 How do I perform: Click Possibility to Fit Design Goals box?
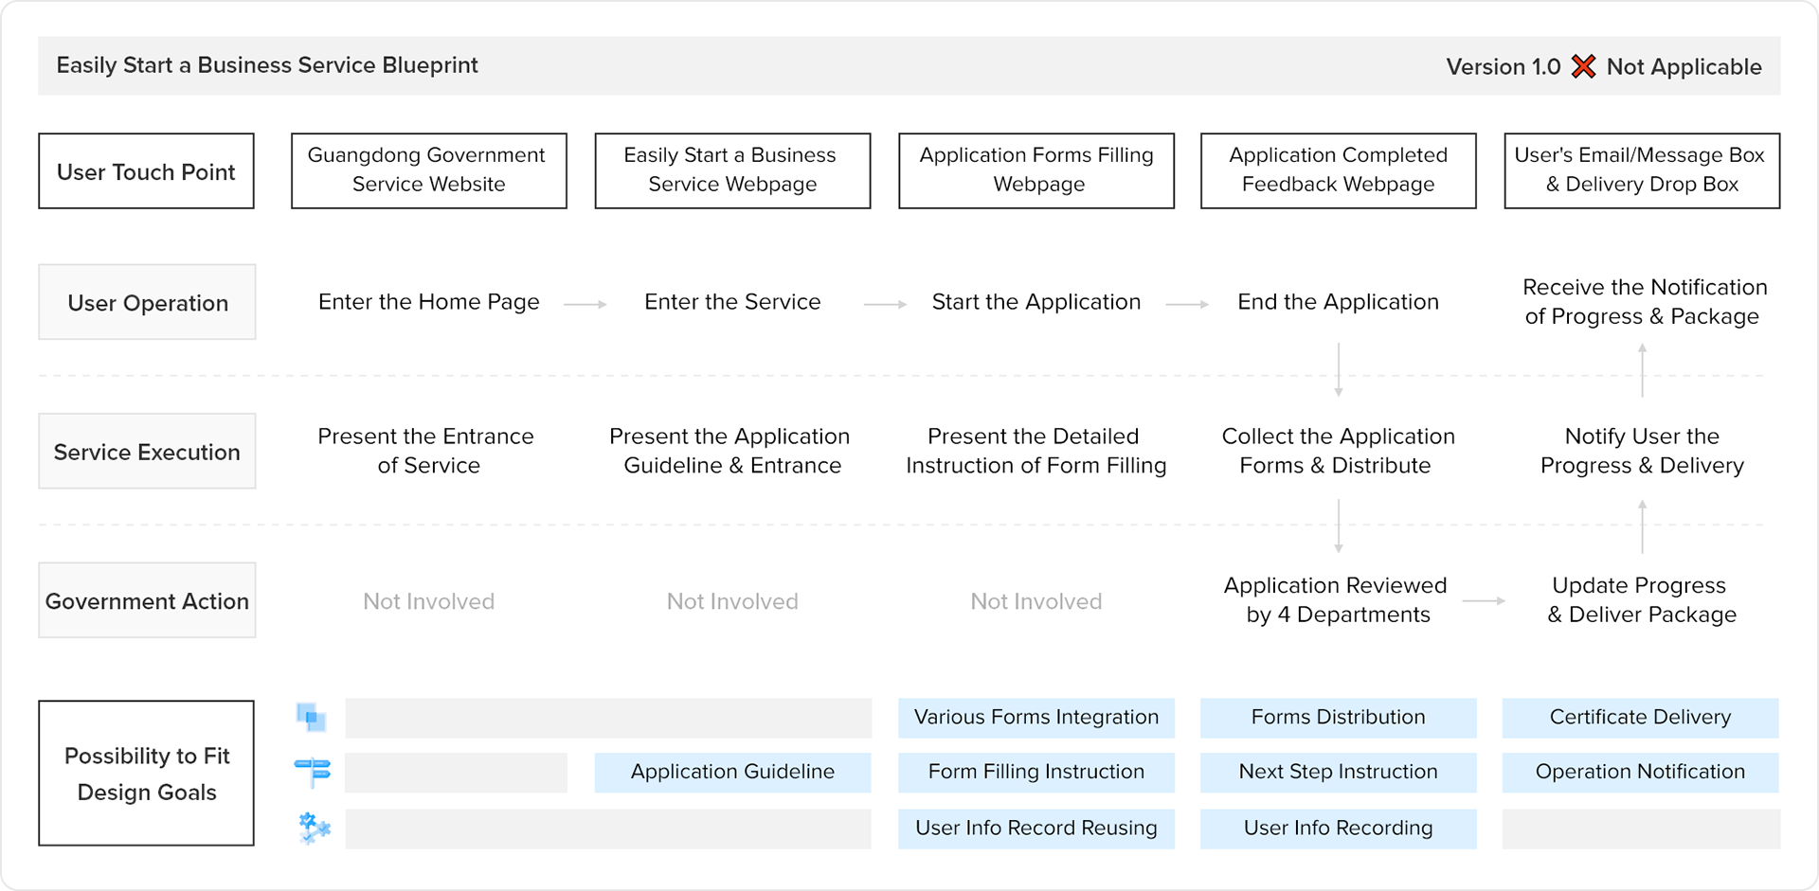pos(147,774)
